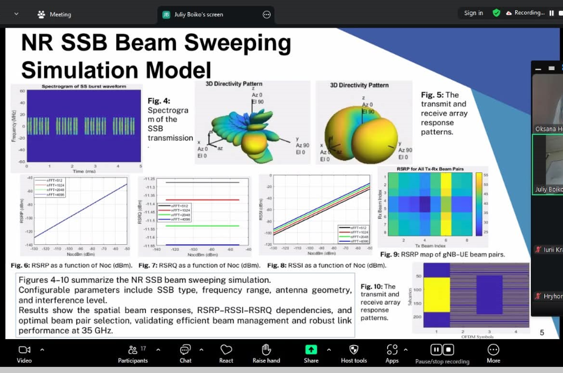Expand the arrow next to Participants
Viewport: 563px width, 373px height.
(x=158, y=349)
